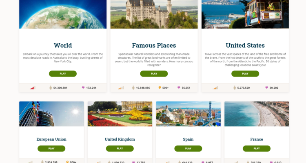306x163 pixels.
Task: Play the France map
Action: 257,149
